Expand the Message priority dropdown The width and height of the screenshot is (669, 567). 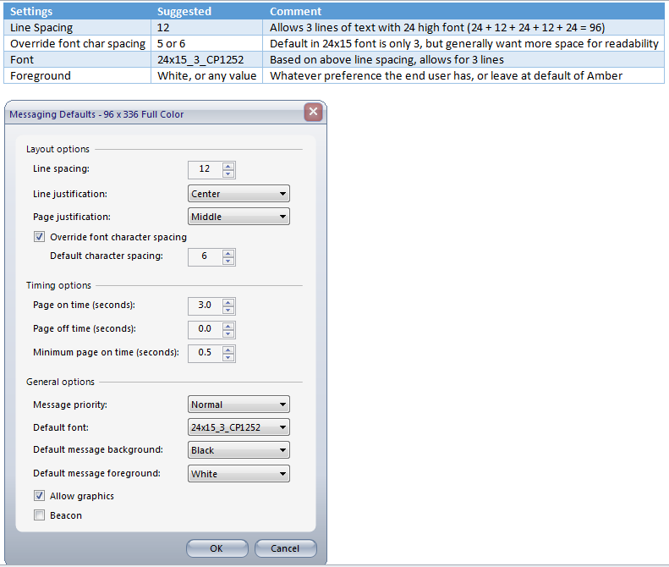pos(239,405)
